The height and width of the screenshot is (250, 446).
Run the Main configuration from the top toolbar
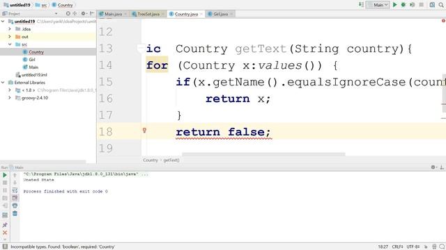click(x=395, y=5)
